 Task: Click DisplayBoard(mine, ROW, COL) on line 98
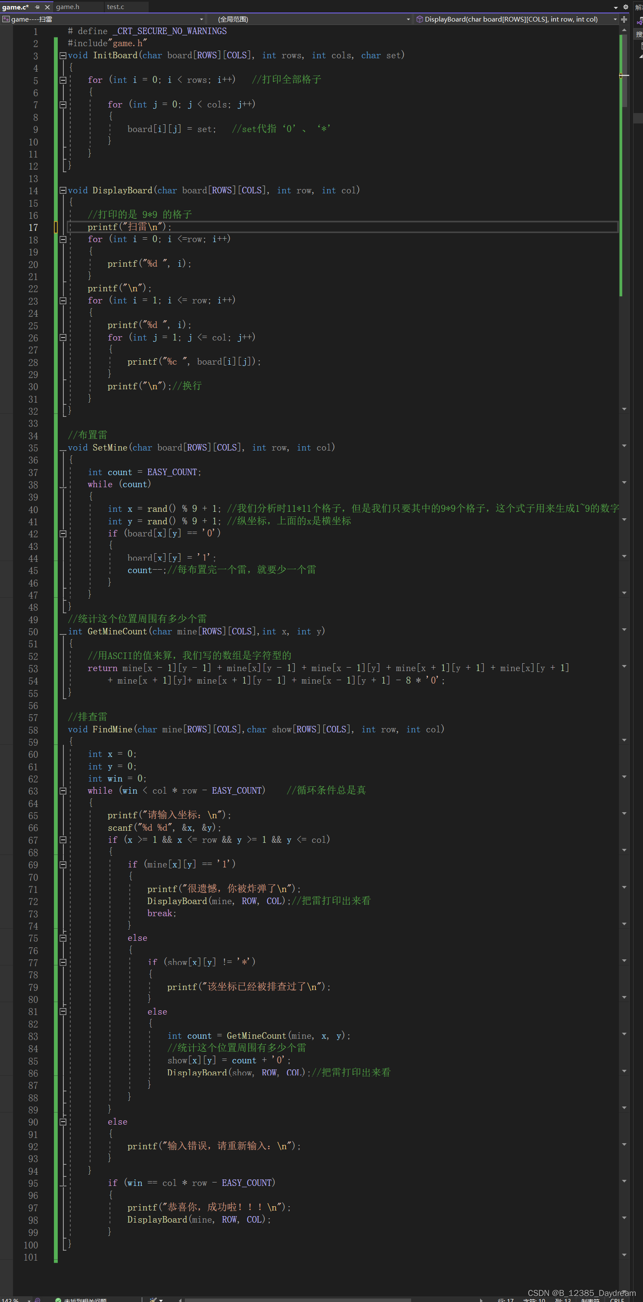(x=200, y=1220)
